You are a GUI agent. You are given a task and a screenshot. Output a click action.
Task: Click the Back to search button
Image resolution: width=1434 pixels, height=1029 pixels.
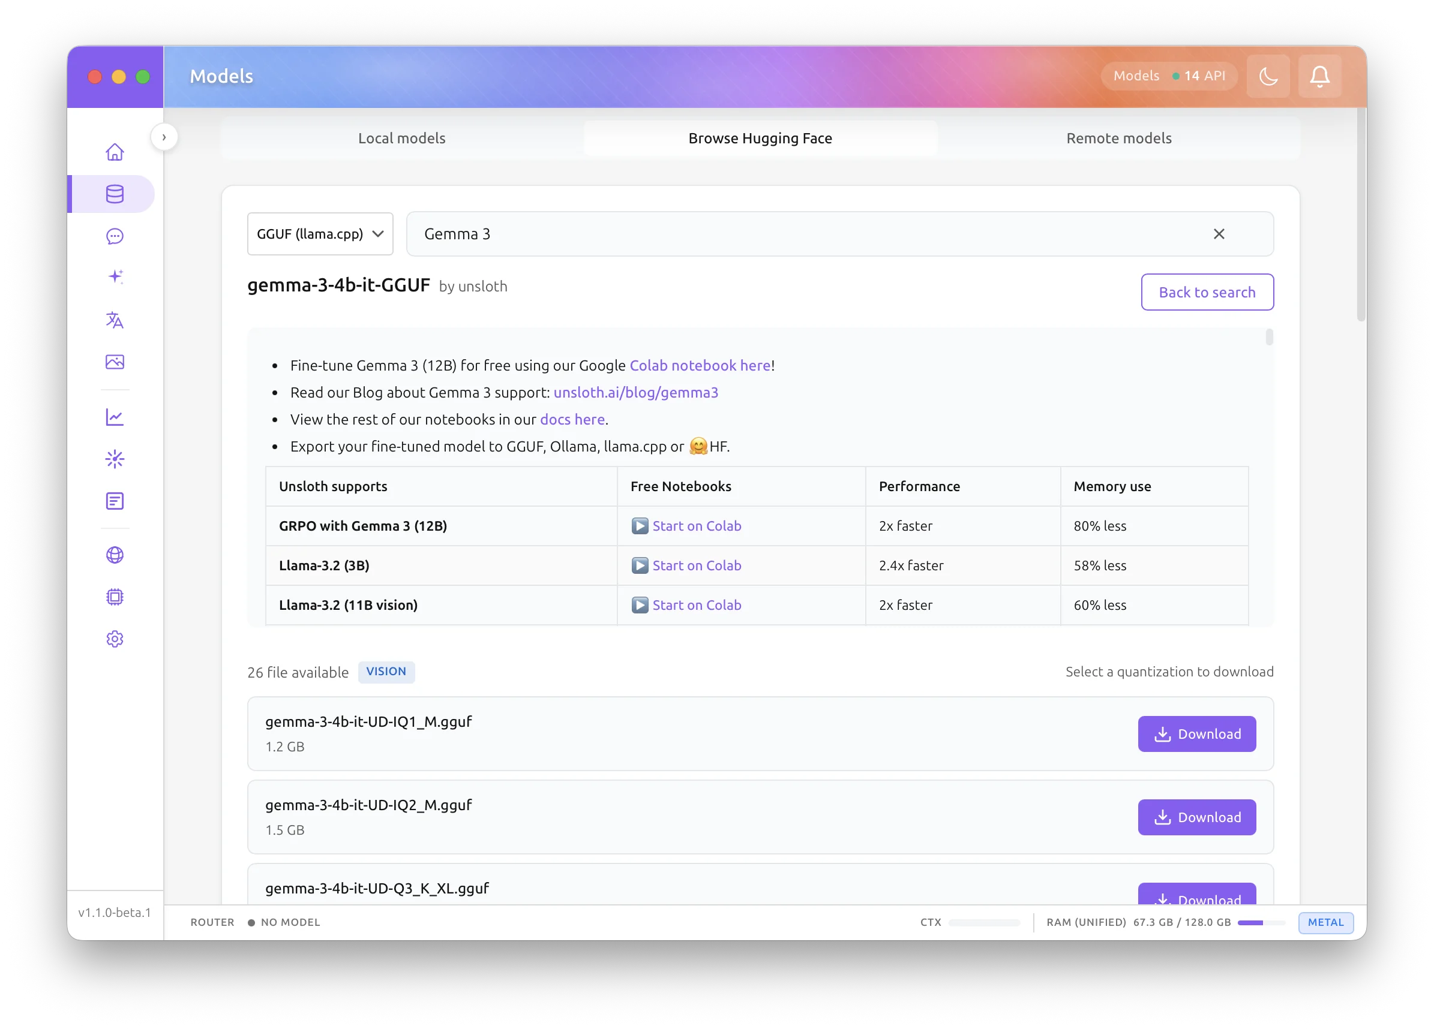pyautogui.click(x=1207, y=292)
